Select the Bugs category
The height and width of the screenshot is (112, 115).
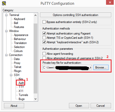click(x=22, y=99)
